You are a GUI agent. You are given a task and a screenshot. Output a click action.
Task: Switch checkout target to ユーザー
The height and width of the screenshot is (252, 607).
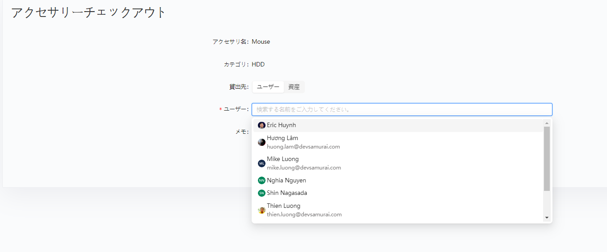point(268,87)
